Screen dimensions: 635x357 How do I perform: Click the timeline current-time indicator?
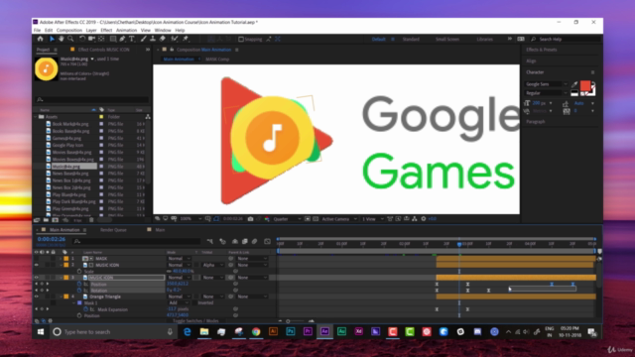coord(459,244)
